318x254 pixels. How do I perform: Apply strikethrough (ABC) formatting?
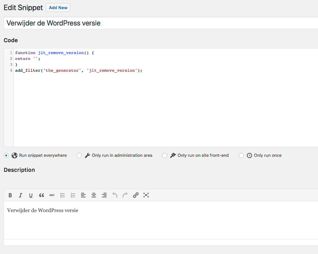pyautogui.click(x=52, y=195)
